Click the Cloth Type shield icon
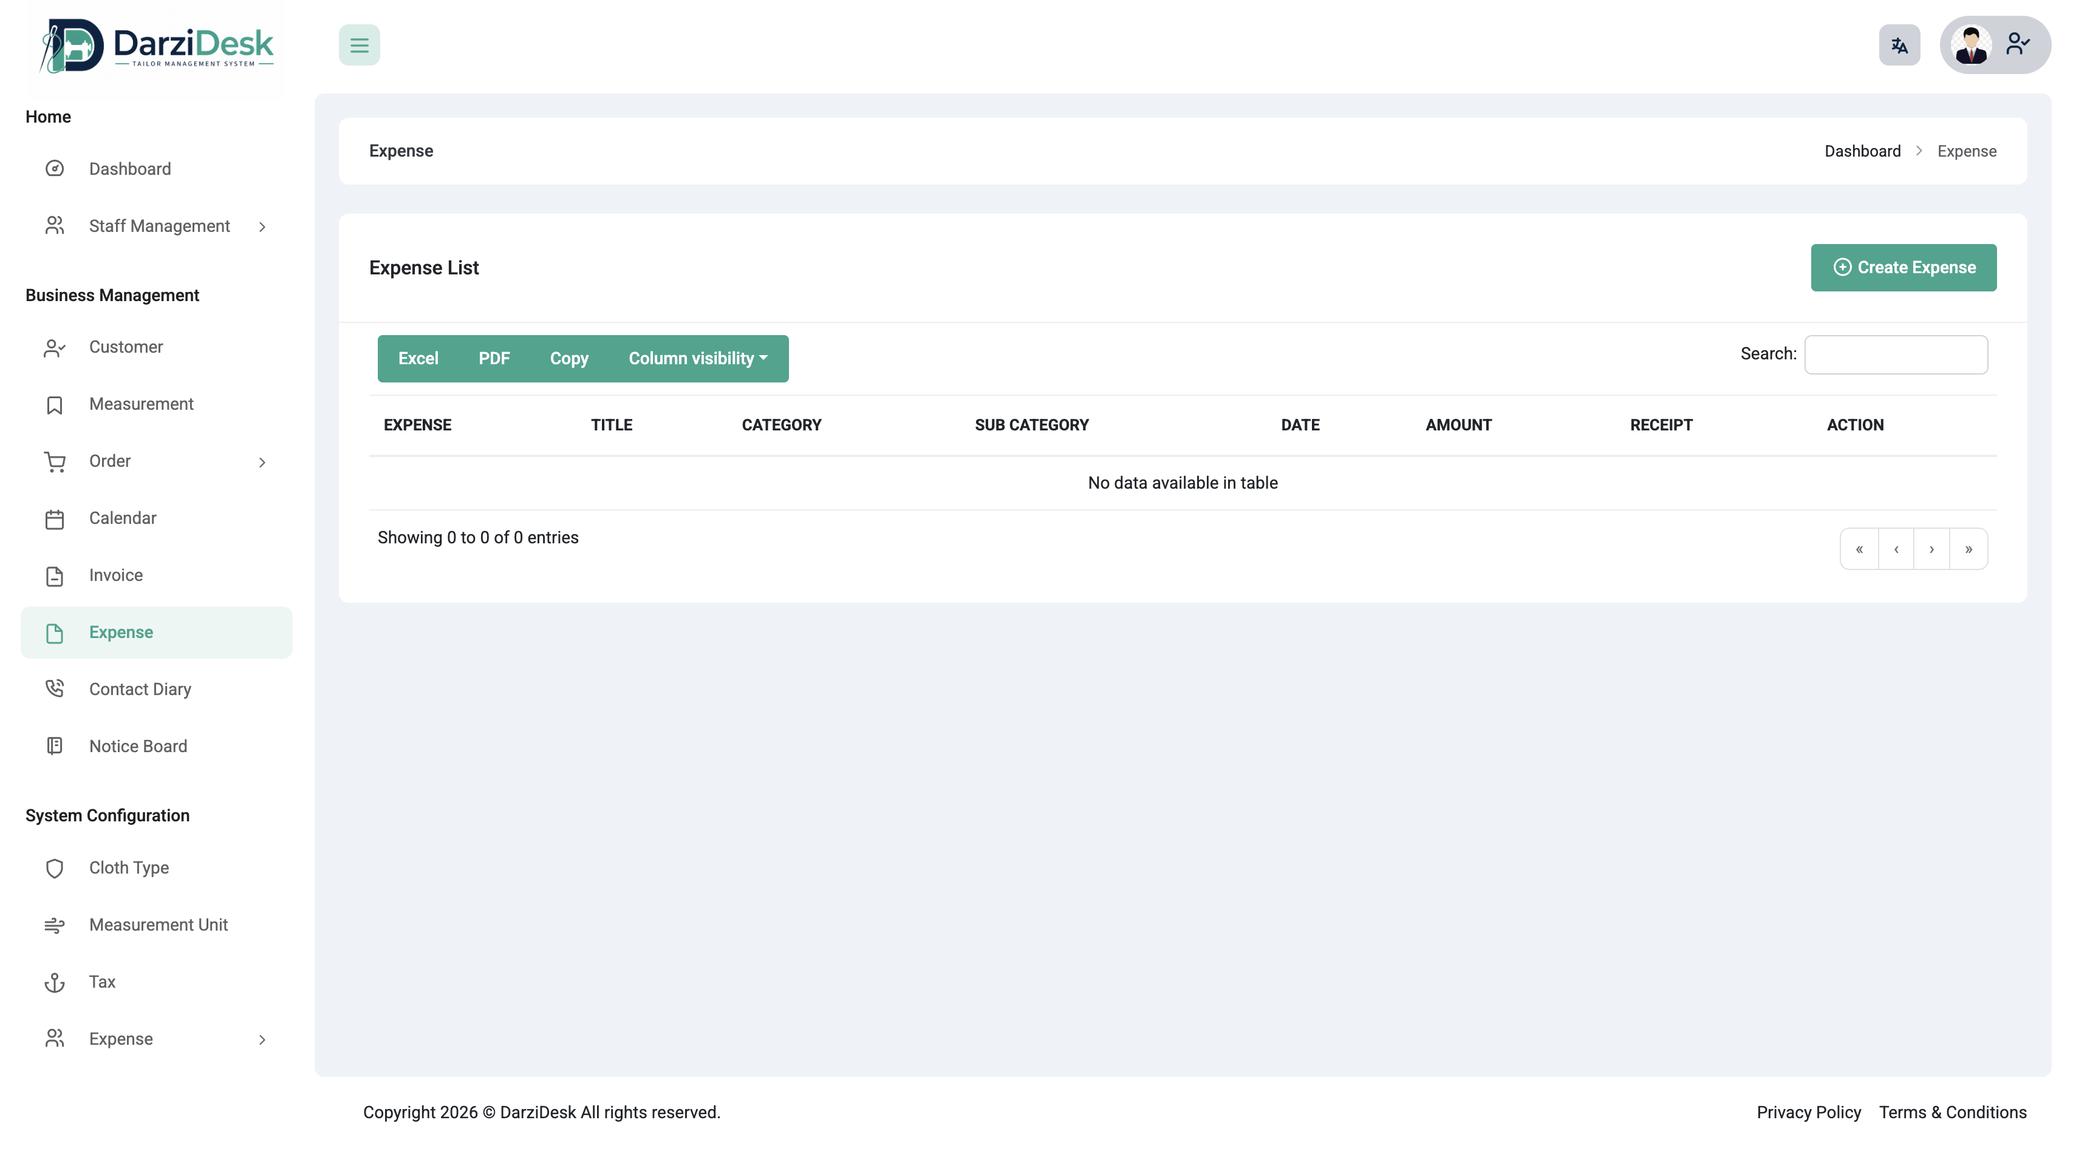The height and width of the screenshot is (1151, 2076). pos(54,868)
